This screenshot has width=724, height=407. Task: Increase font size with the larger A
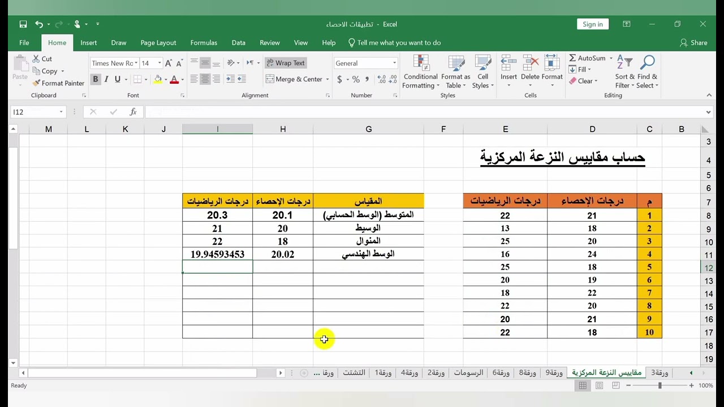pyautogui.click(x=168, y=63)
